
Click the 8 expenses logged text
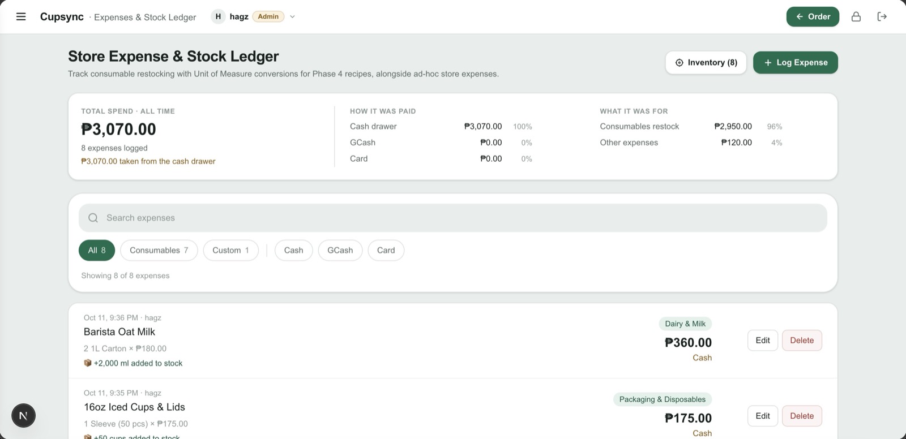tap(114, 148)
